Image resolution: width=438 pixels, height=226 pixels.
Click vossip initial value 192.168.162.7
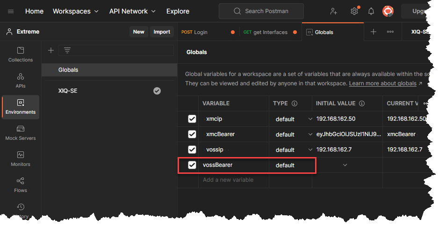click(x=334, y=150)
